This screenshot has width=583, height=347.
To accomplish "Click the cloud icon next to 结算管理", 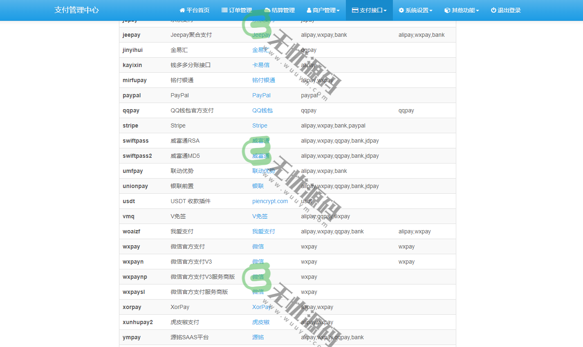I will point(268,10).
